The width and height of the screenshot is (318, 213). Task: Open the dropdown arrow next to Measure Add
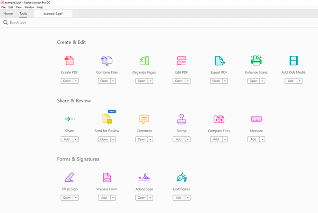point(263,139)
